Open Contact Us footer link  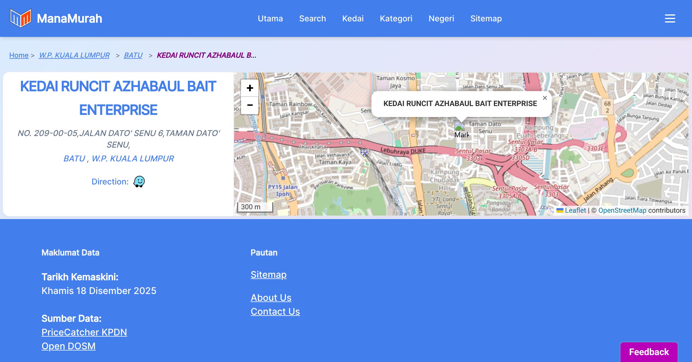click(x=275, y=311)
